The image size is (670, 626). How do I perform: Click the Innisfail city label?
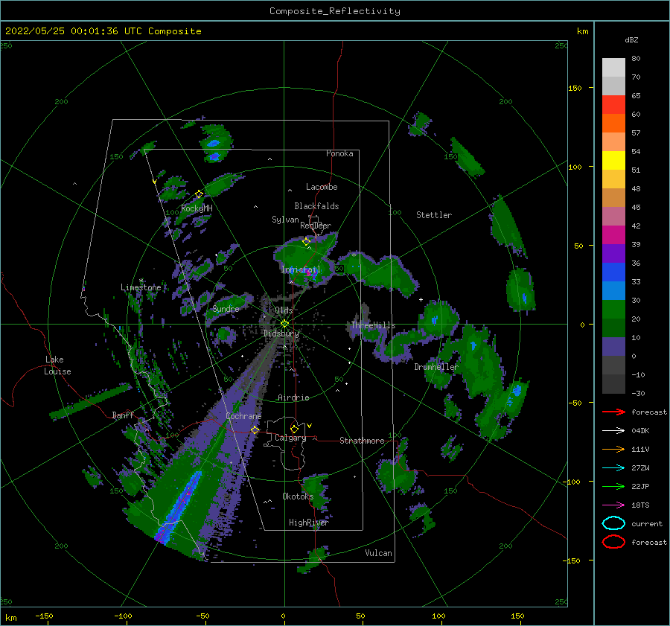(x=301, y=269)
